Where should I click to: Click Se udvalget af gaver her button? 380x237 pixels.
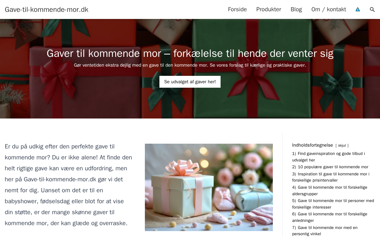(190, 82)
